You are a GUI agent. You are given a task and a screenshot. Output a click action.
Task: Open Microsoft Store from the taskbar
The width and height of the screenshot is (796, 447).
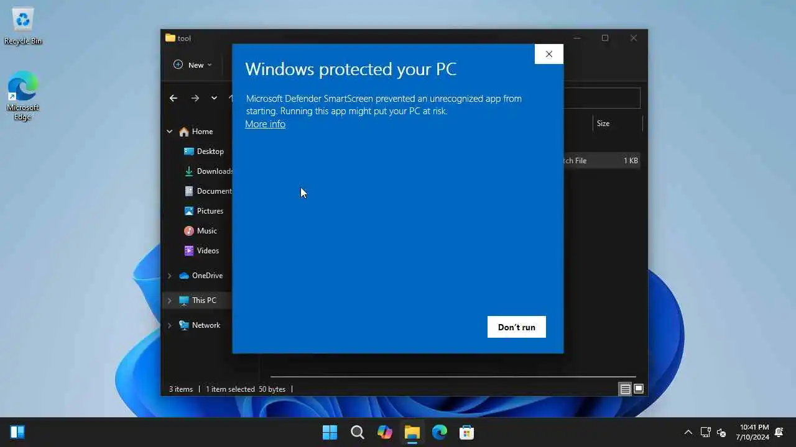(466, 432)
